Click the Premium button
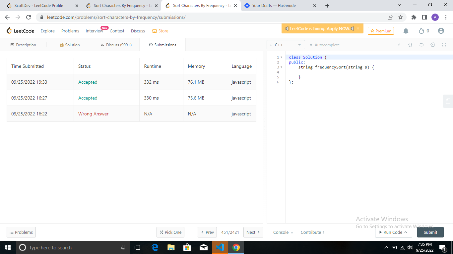Viewport: 453px width, 254px height. tap(381, 31)
